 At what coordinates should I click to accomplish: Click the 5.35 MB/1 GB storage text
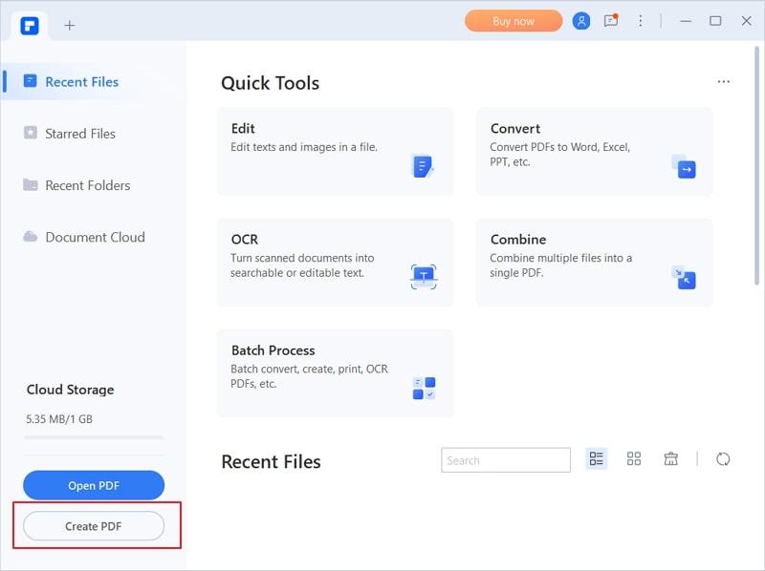[59, 419]
